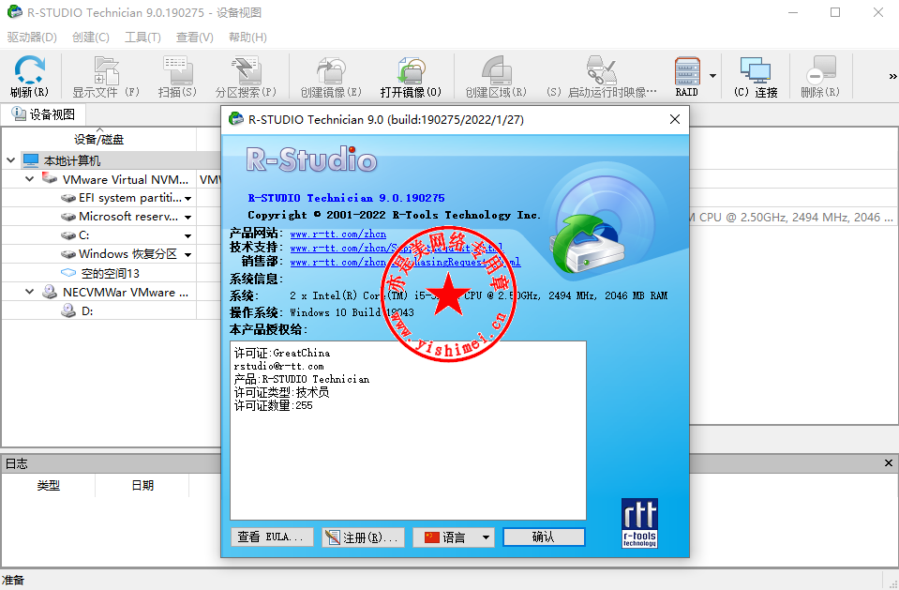The width and height of the screenshot is (899, 590).
Task: Switch to the Device View (设备视图) tab
Action: coord(44,114)
